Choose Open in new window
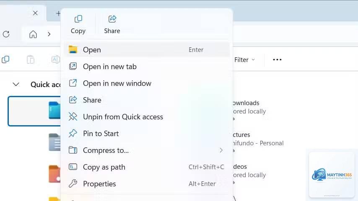Image resolution: width=358 pixels, height=201 pixels. click(147, 83)
